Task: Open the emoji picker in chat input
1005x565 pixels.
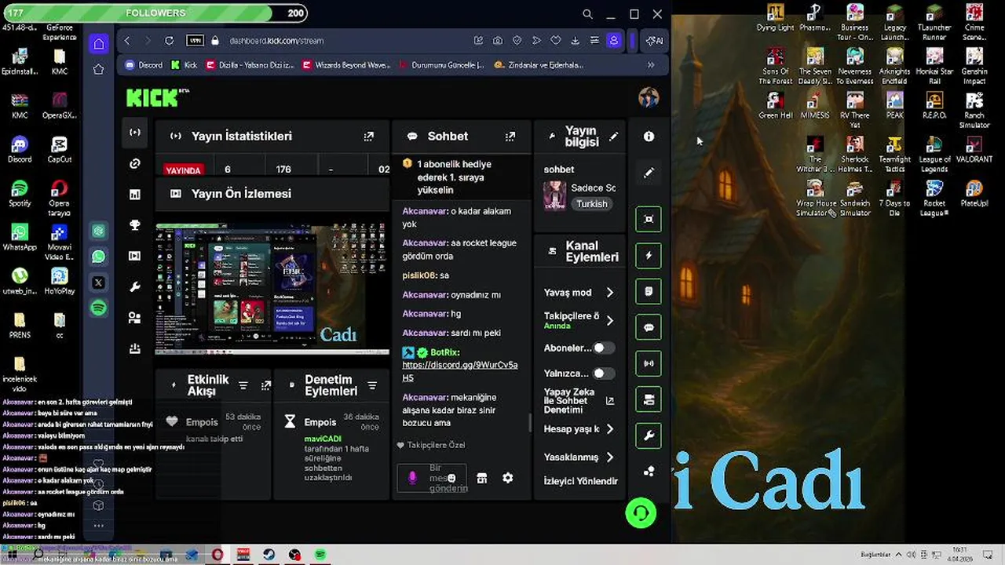Action: [451, 478]
